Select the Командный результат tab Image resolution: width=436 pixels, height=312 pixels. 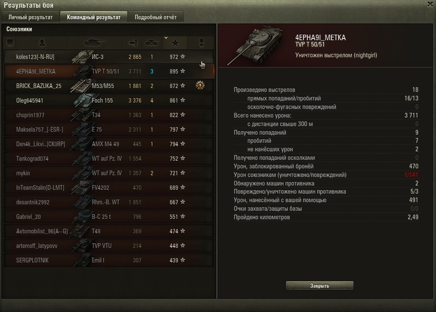[94, 17]
